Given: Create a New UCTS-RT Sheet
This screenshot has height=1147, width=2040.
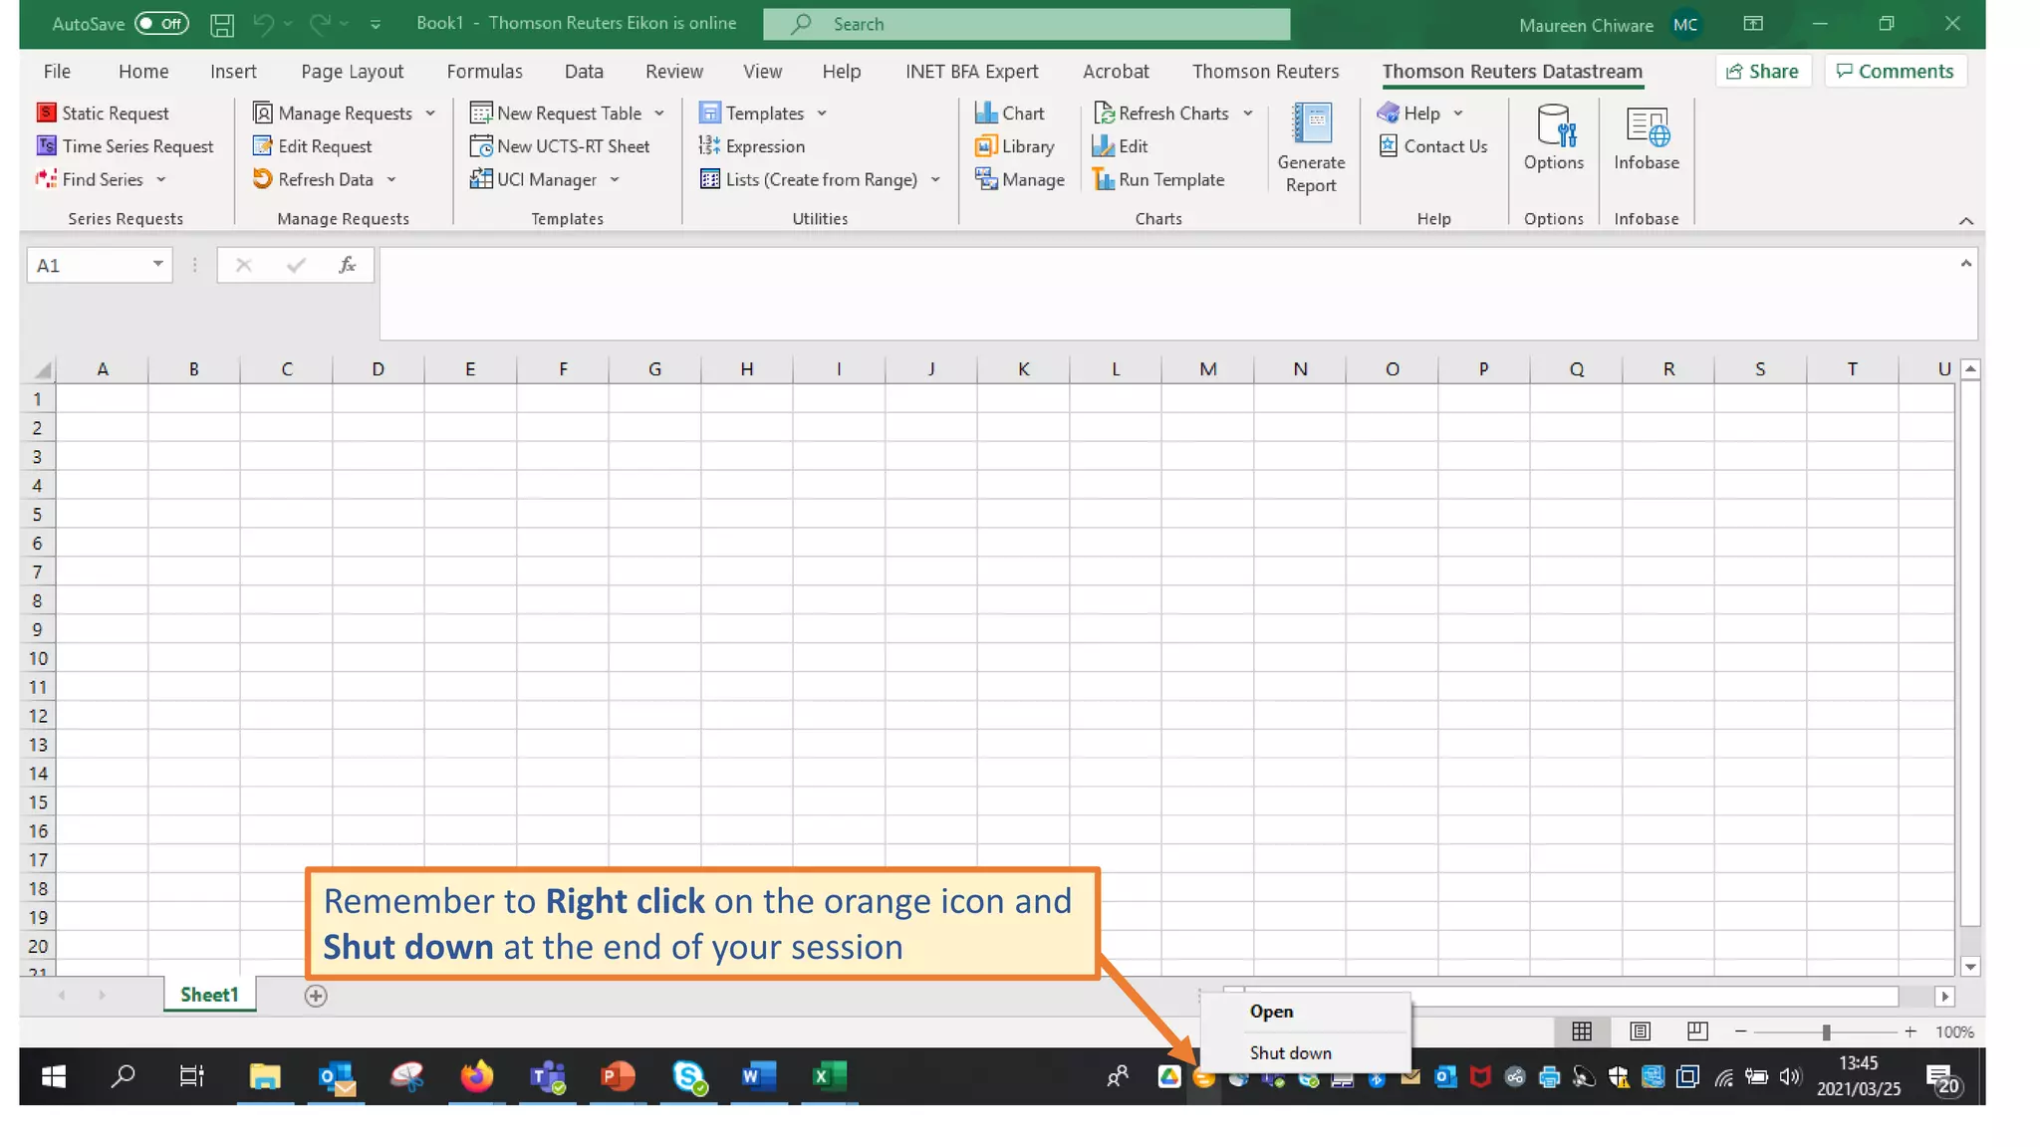Looking at the screenshot, I should 560,146.
